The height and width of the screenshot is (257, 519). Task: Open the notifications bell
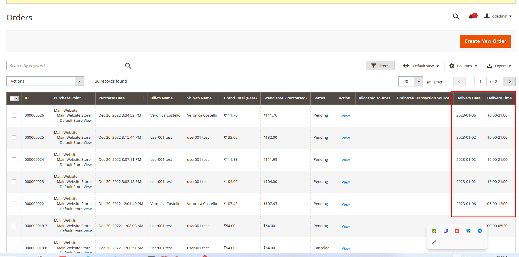point(471,16)
